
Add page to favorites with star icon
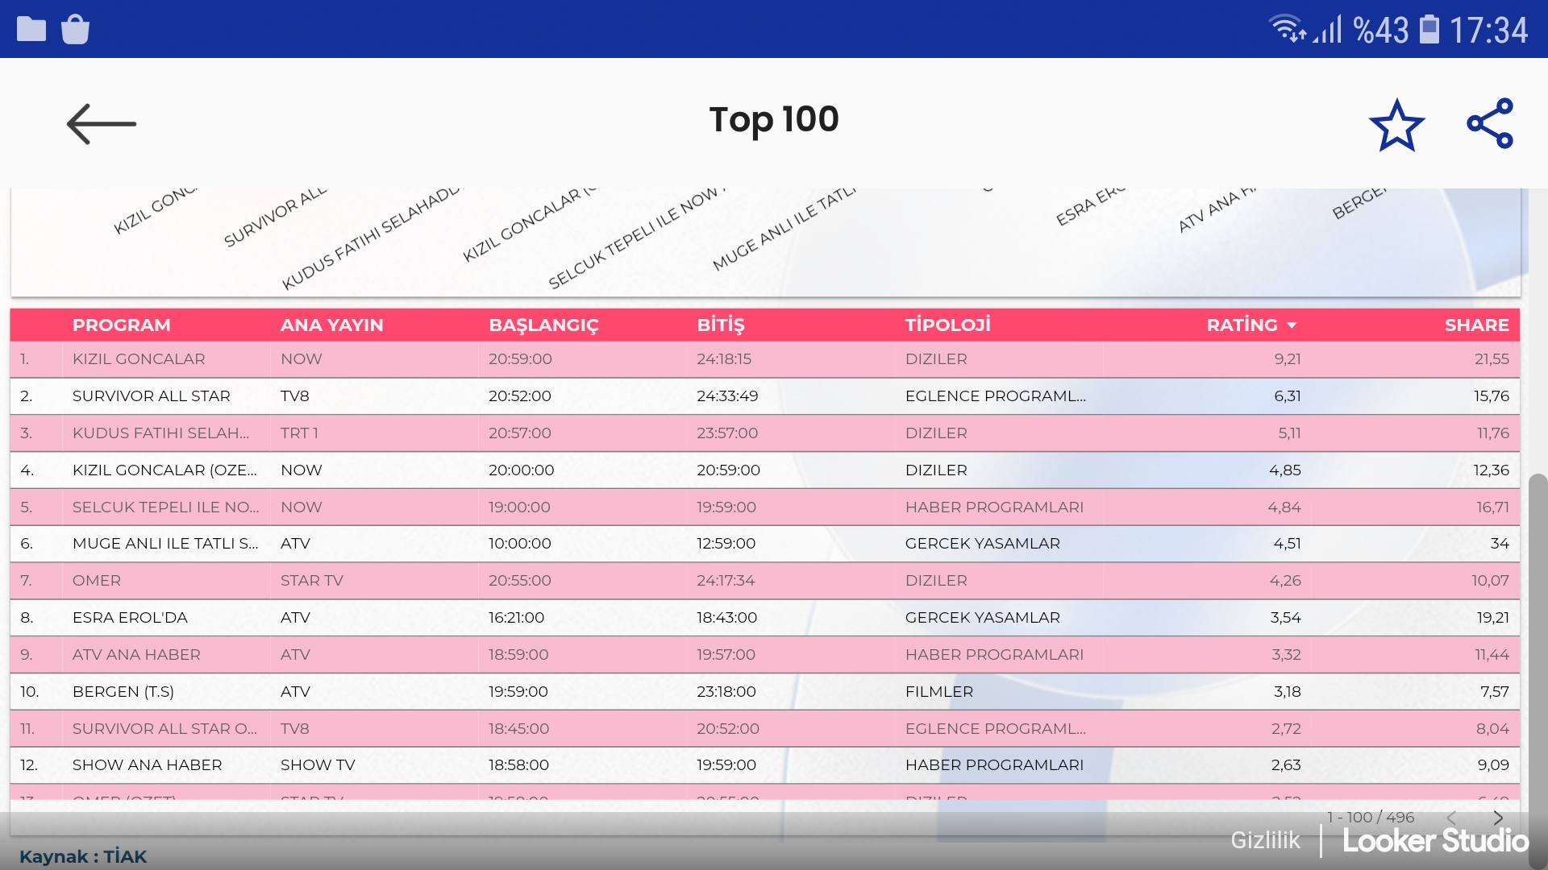point(1396,125)
